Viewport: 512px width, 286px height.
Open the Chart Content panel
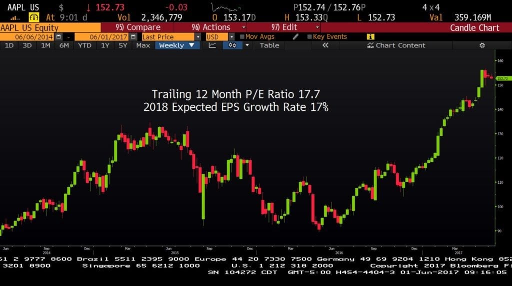[396, 45]
